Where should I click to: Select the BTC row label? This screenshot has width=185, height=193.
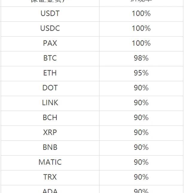click(50, 58)
